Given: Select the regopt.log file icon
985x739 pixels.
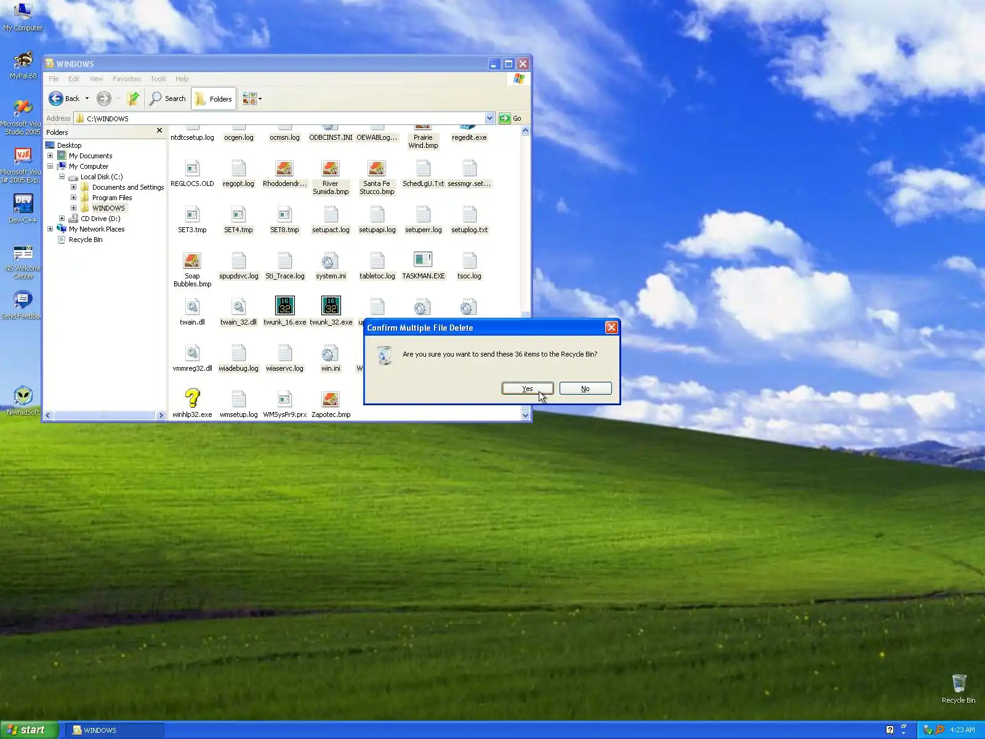Looking at the screenshot, I should 238,168.
